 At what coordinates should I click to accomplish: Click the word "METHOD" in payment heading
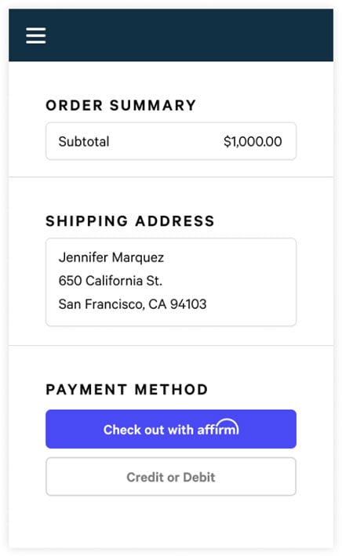[x=171, y=389]
